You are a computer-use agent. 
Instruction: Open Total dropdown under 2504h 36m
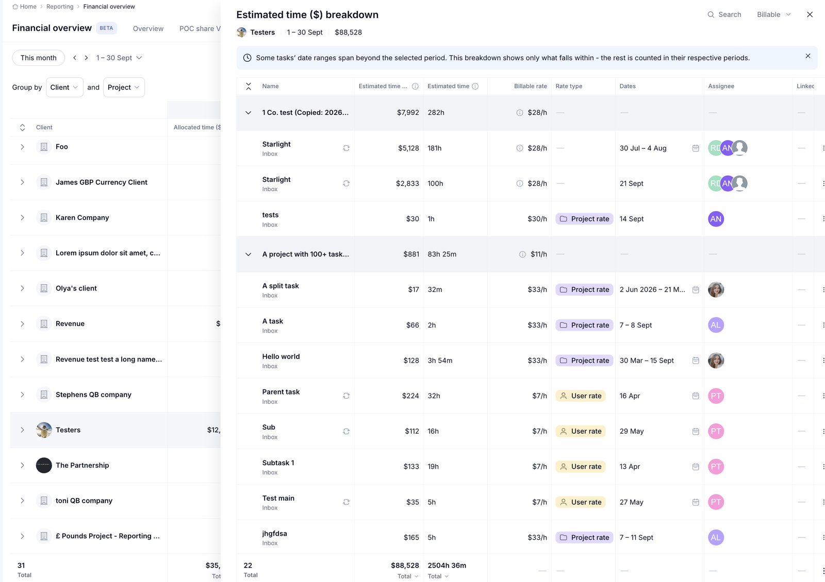coord(438,576)
